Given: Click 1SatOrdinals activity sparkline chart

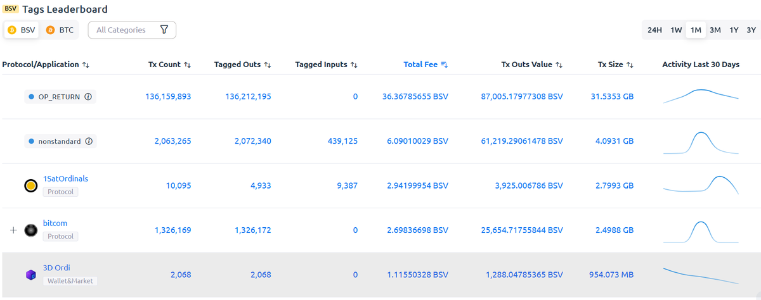Looking at the screenshot, I should tap(701, 185).
